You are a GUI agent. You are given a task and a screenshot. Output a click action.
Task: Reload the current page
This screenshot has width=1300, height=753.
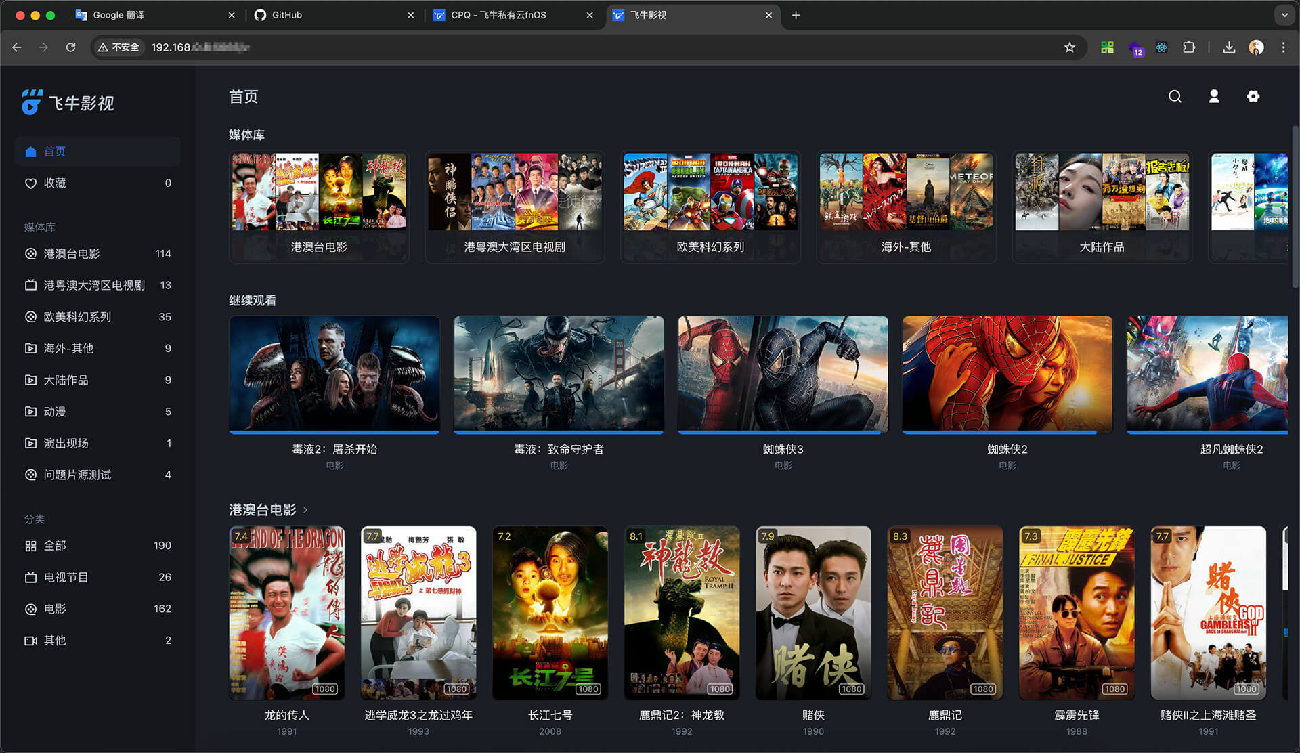coord(70,47)
